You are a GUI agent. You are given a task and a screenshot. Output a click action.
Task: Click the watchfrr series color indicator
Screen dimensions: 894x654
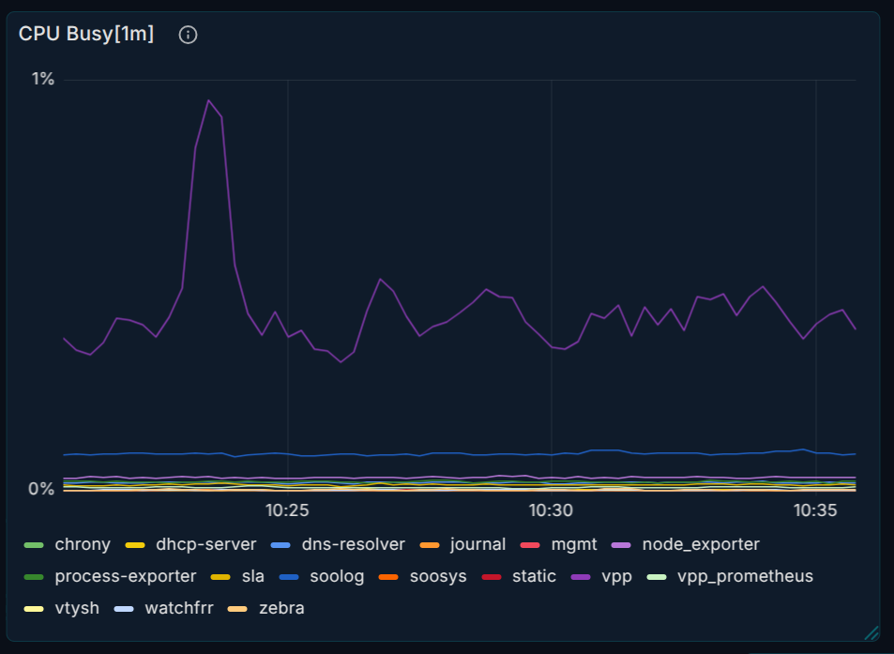pos(123,608)
